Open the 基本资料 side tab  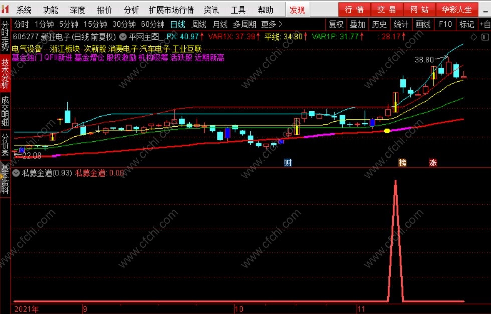click(5, 179)
